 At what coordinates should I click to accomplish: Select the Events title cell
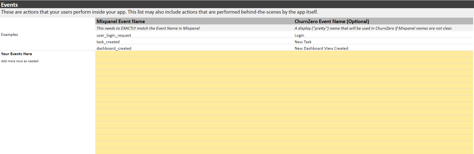237,5
